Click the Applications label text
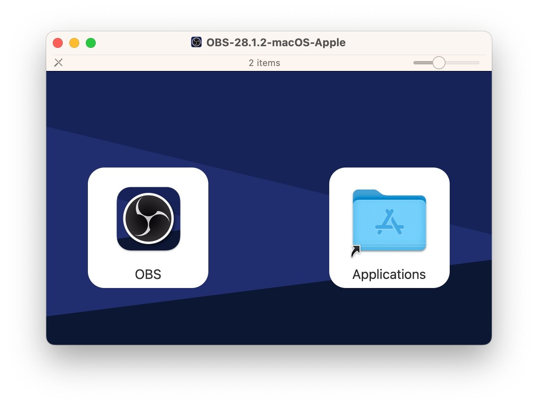Viewport: 538px width, 406px height. pos(389,275)
